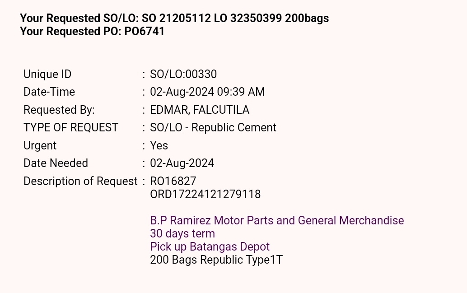Select the Date-Time field label
This screenshot has width=467, height=293.
[49, 92]
